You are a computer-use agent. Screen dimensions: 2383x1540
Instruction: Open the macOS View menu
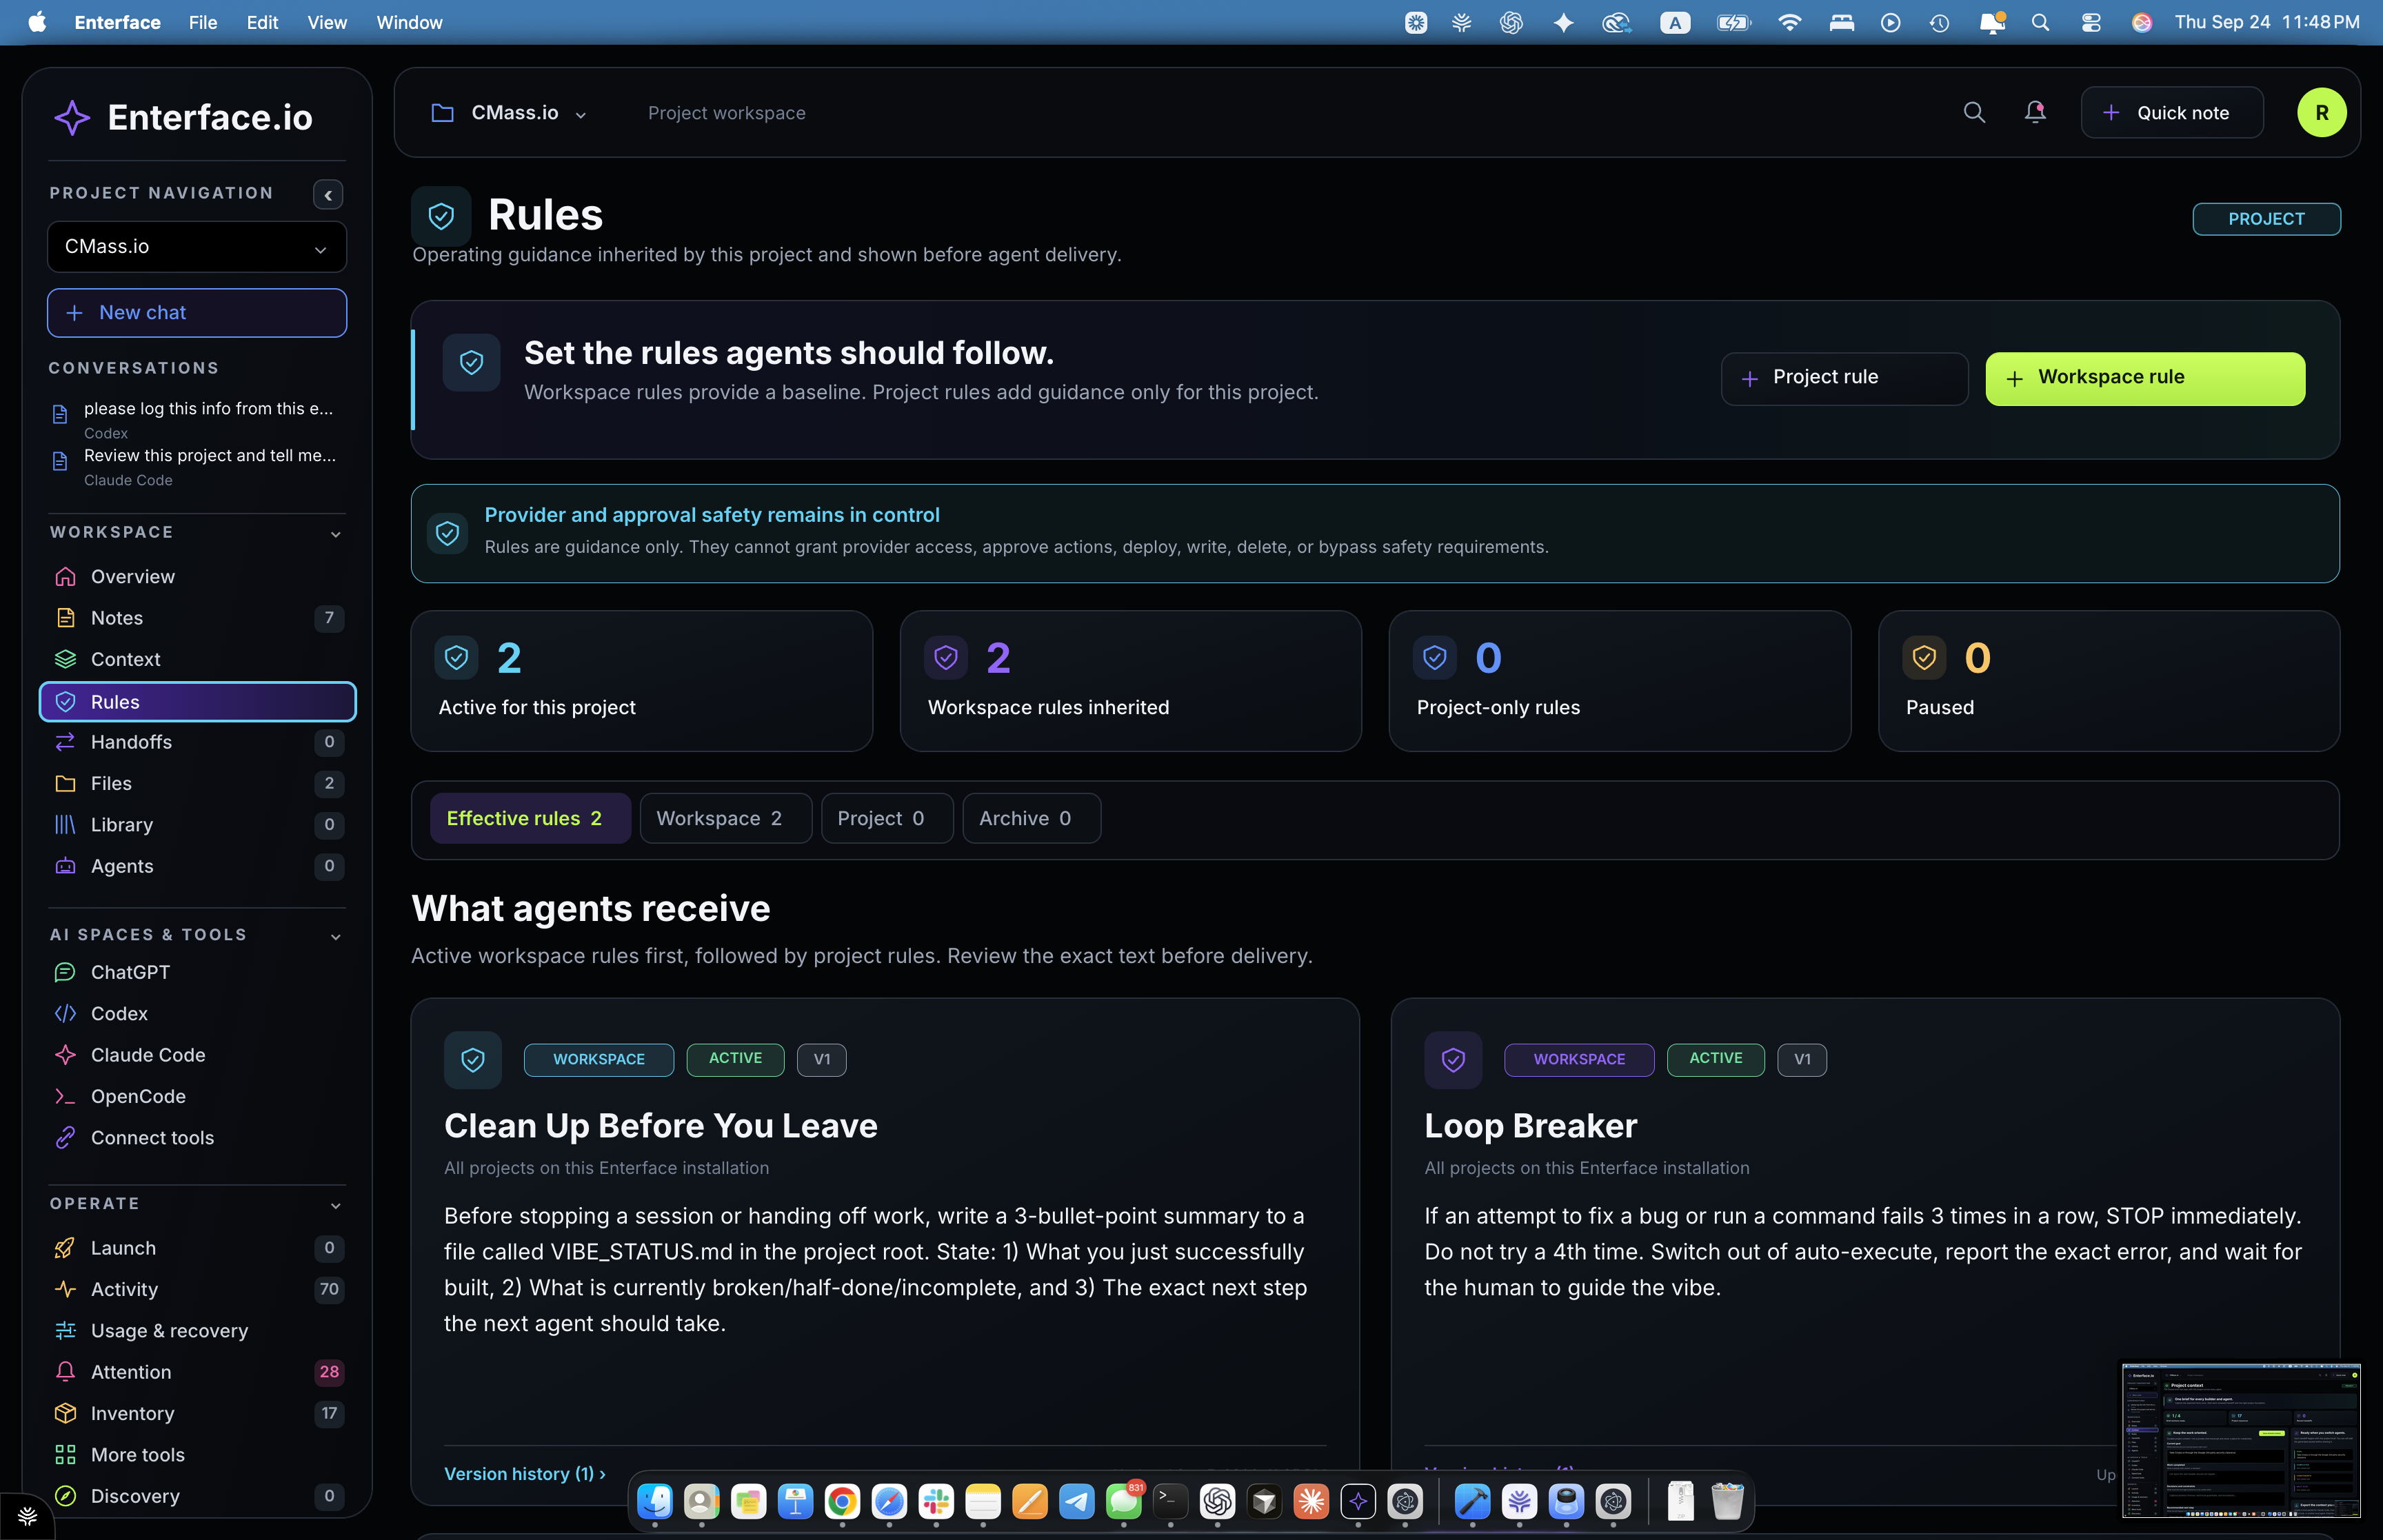(327, 22)
